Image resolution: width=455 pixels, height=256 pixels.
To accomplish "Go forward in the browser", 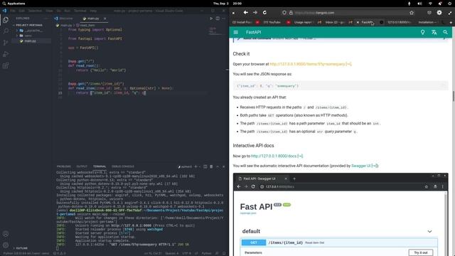I will (x=255, y=13).
